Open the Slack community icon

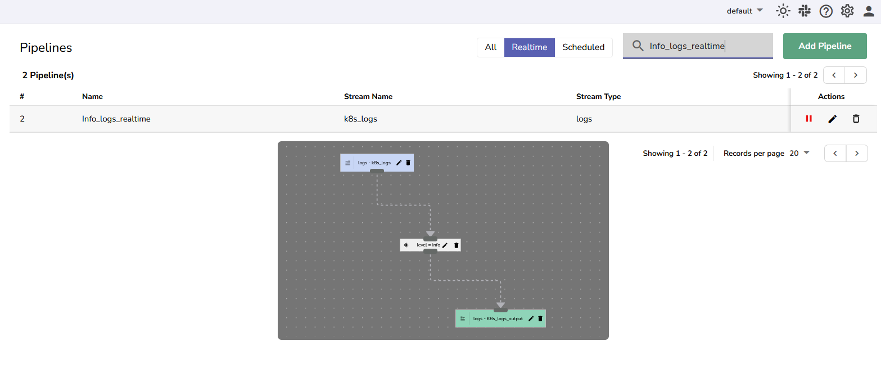coord(804,11)
